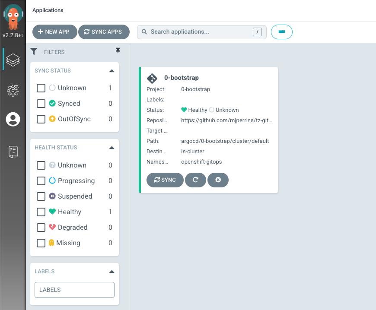
Task: Open the 0-bootstrap application title
Action: pyautogui.click(x=181, y=78)
